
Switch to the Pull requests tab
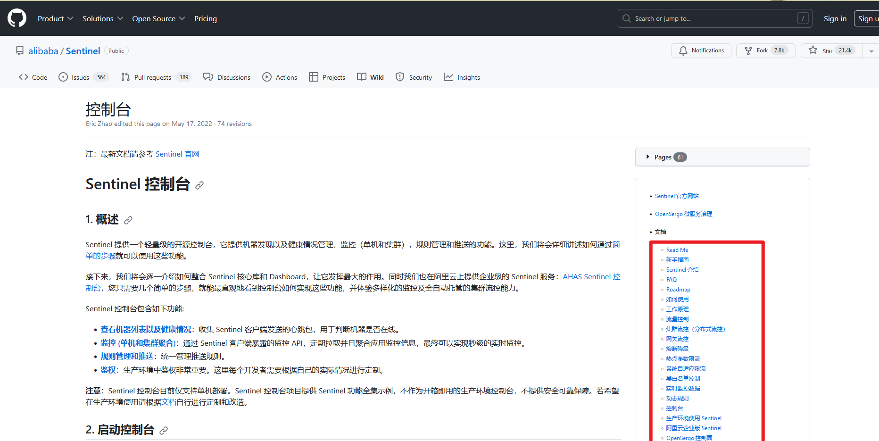tap(156, 77)
